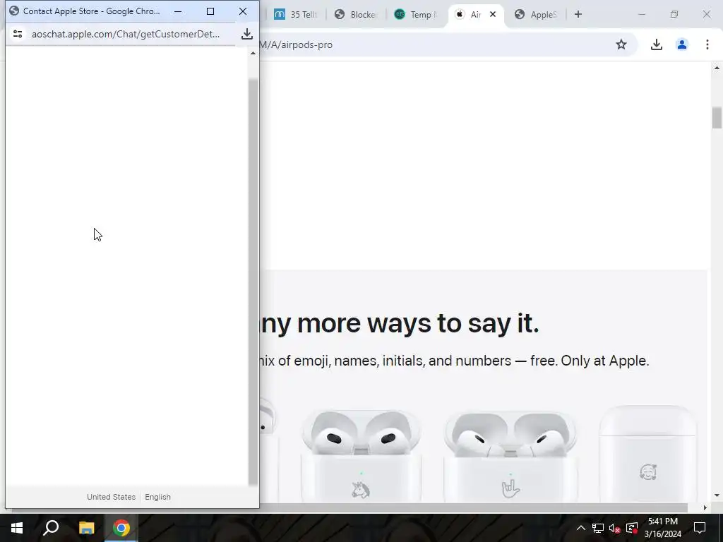723x542 pixels.
Task: Switch to the 35 Tell tab in Chrome
Action: pyautogui.click(x=296, y=15)
